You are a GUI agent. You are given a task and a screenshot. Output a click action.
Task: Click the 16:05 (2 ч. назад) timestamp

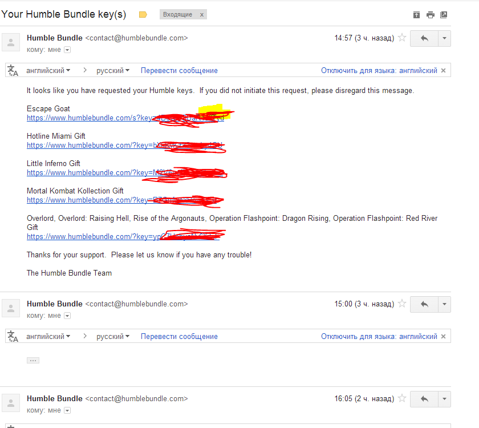click(x=364, y=399)
